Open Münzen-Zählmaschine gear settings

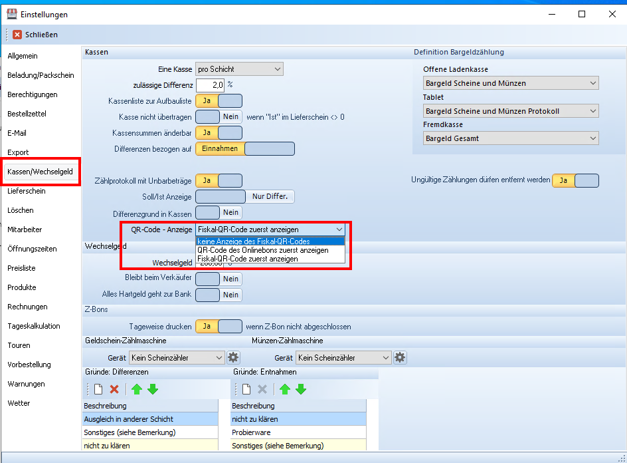click(399, 357)
